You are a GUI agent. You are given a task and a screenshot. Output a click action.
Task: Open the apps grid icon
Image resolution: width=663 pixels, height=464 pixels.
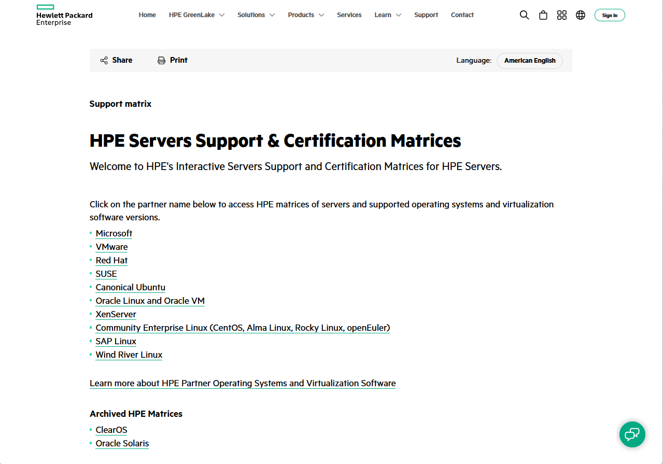coord(562,15)
